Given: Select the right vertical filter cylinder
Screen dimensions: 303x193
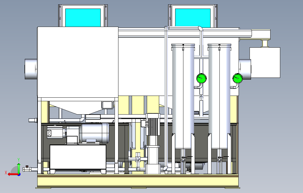Looking at the screenshot, I should (219, 96).
